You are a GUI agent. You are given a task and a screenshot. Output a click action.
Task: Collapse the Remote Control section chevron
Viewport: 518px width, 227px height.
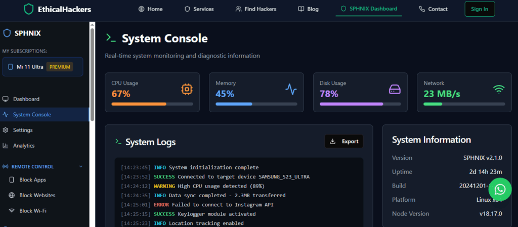80,166
